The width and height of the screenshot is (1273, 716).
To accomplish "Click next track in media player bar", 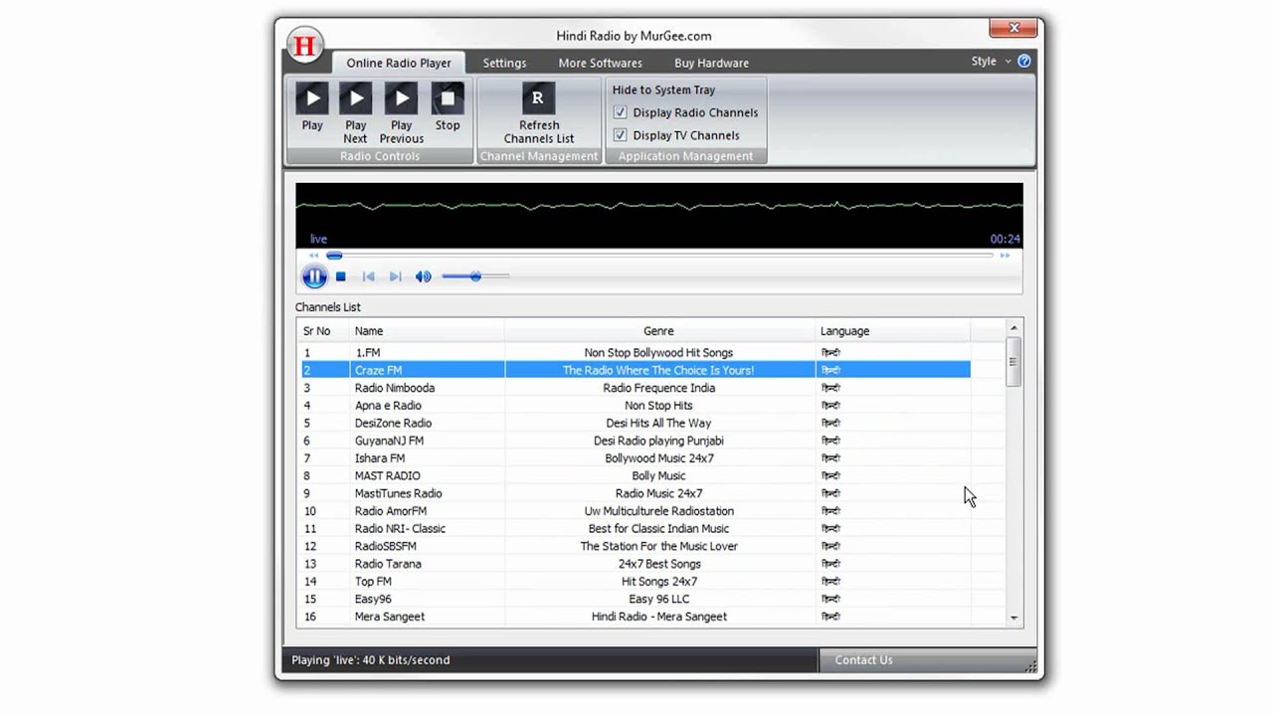I will [395, 277].
